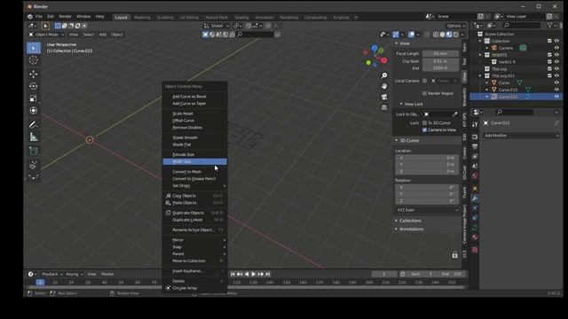Uncheck the INSERTS collection exclude checkbox
Viewport: 568px width, 319px height.
[549, 55]
